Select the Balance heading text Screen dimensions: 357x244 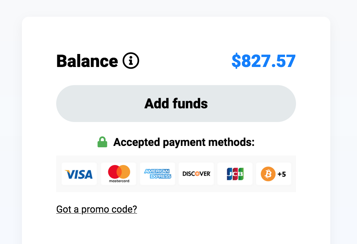86,61
